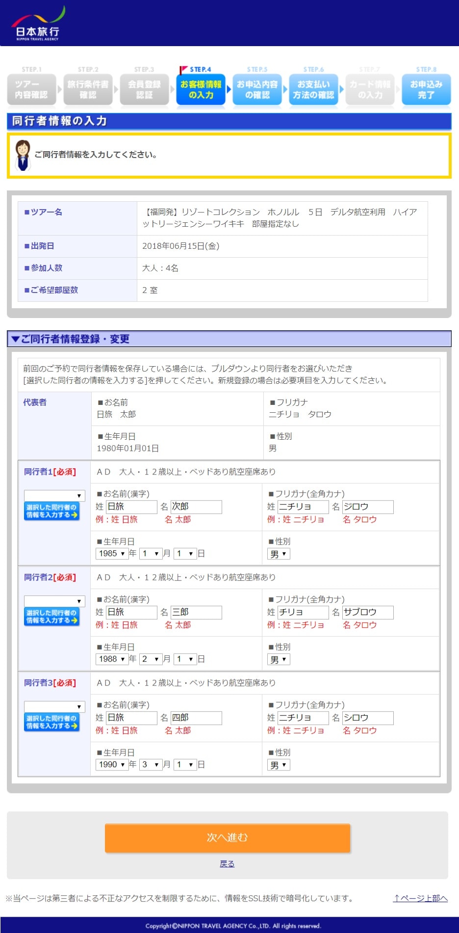Image resolution: width=459 pixels, height=933 pixels.
Task: Click the attendant avatar icon
Action: [x=23, y=155]
